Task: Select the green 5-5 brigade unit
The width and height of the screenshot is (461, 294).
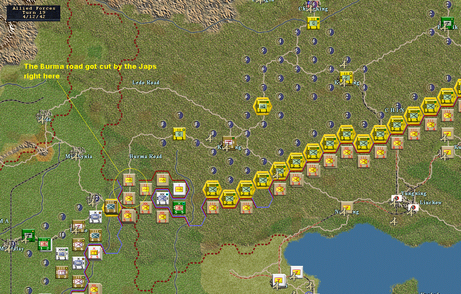Action: tap(179, 208)
